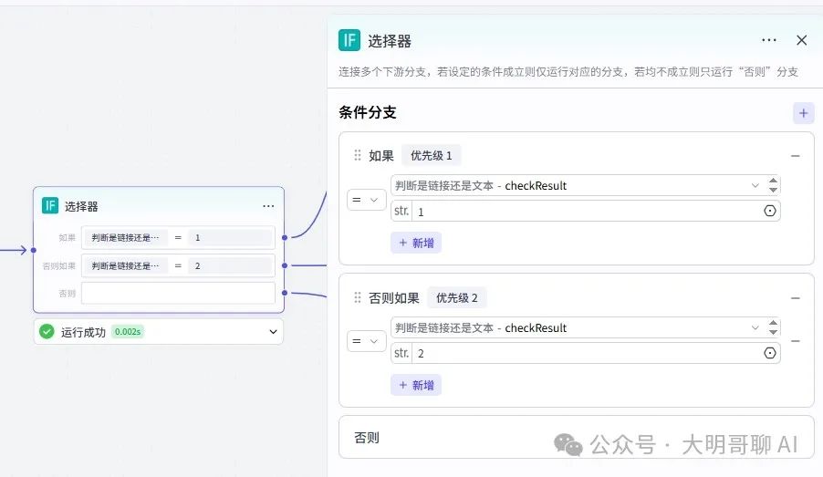Expand the 运行成功 result details
Screen dimensions: 823x477
tap(273, 332)
